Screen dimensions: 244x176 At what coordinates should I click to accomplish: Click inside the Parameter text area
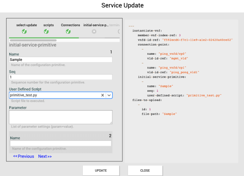pyautogui.click(x=61, y=117)
